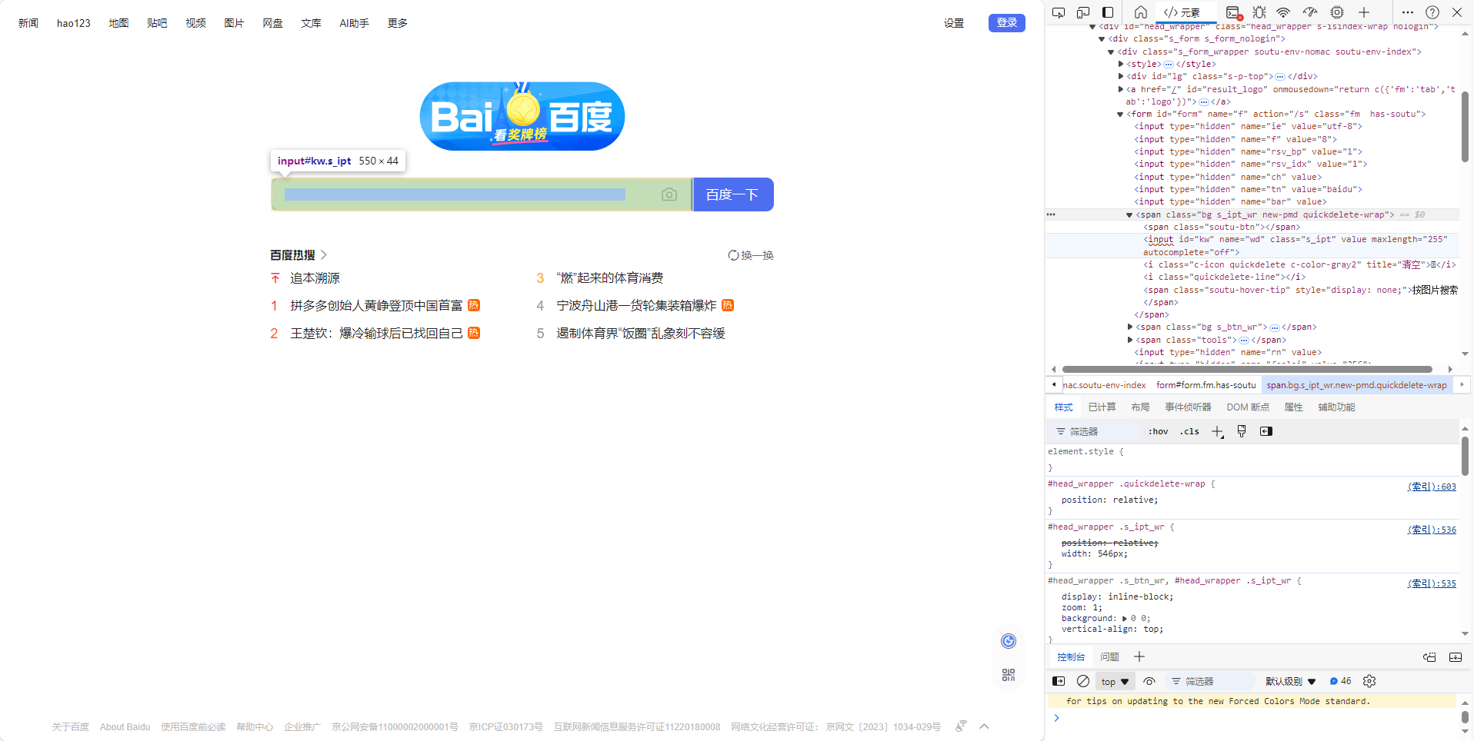This screenshot has height=741, width=1474.
Task: Refresh hot searches with 换一换
Action: click(751, 255)
